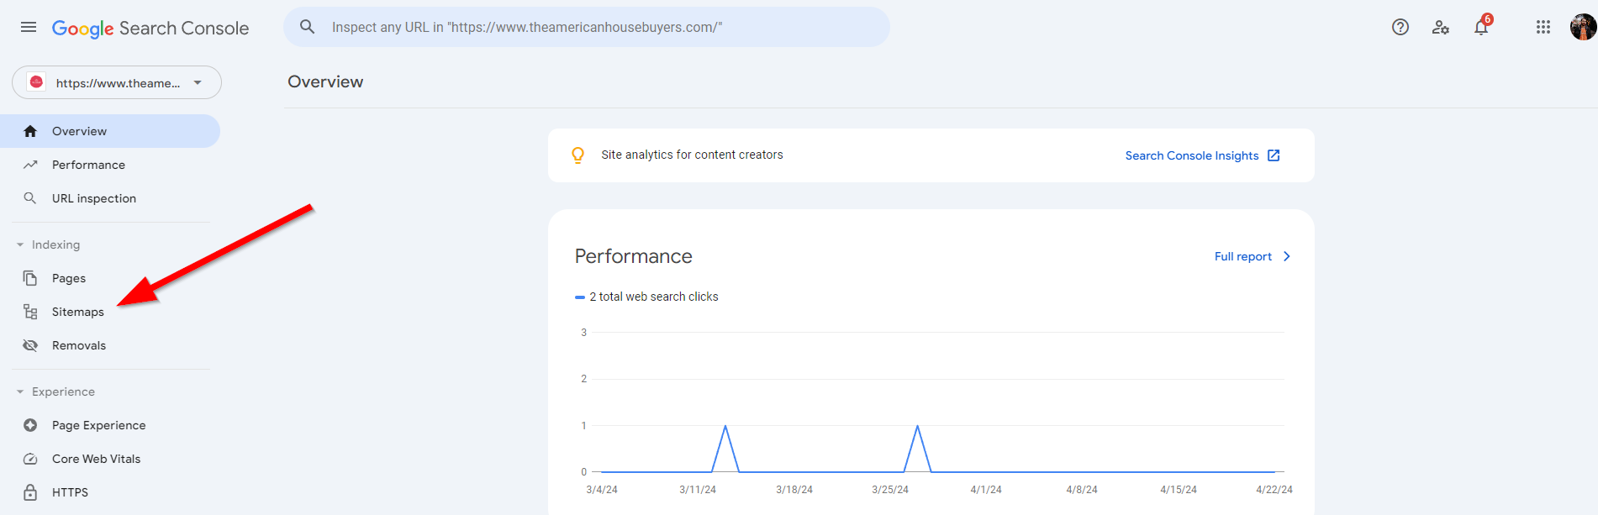Collapse the Experience section
Viewport: 1598px width, 515px height.
click(55, 392)
